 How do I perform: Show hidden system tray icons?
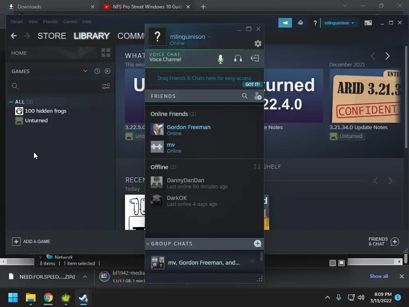[328, 297]
